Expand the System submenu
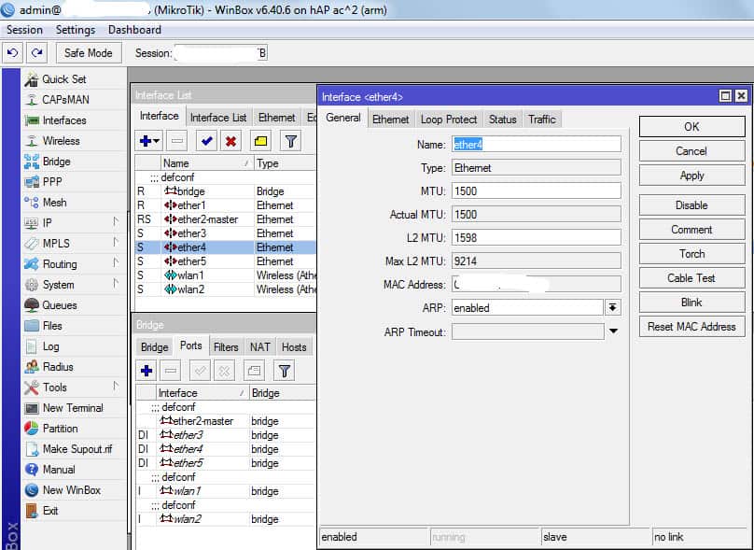 coord(116,284)
